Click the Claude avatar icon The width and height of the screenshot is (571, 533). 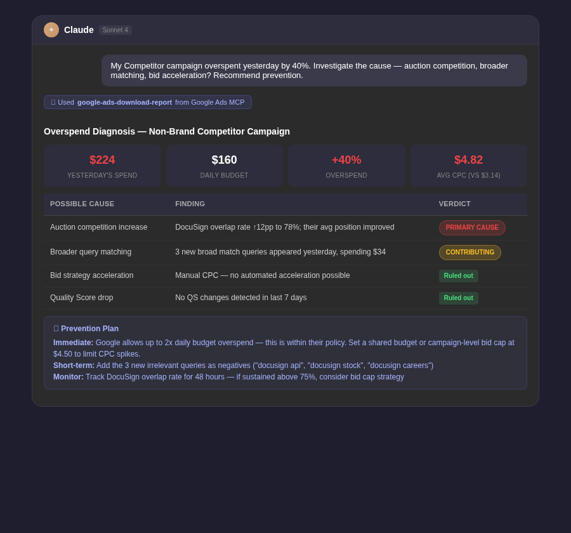coord(51,30)
